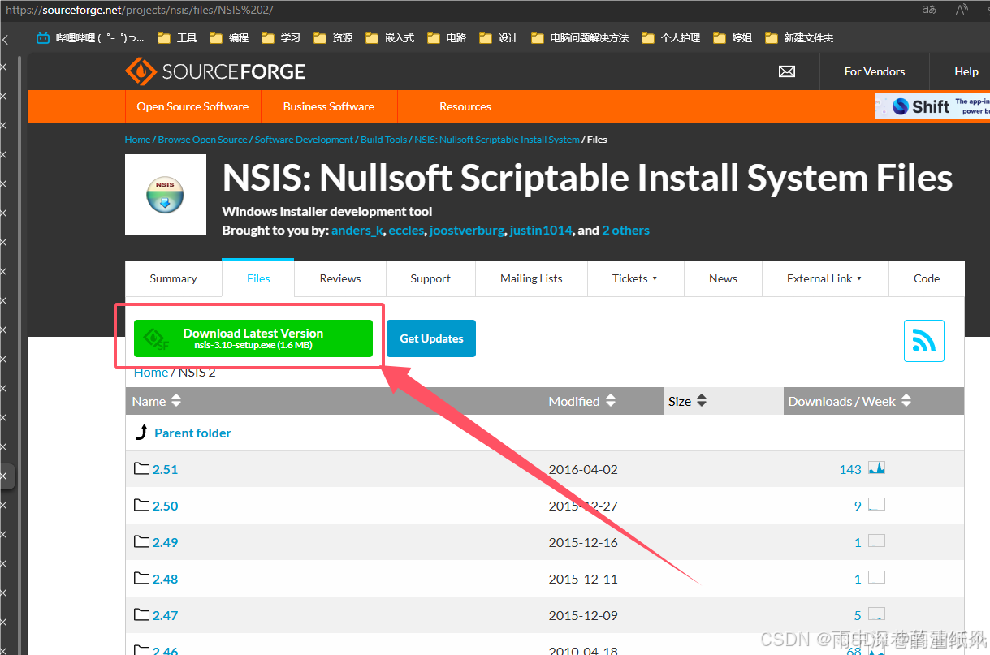Click the Software Development breadcrumb link

pyautogui.click(x=304, y=140)
